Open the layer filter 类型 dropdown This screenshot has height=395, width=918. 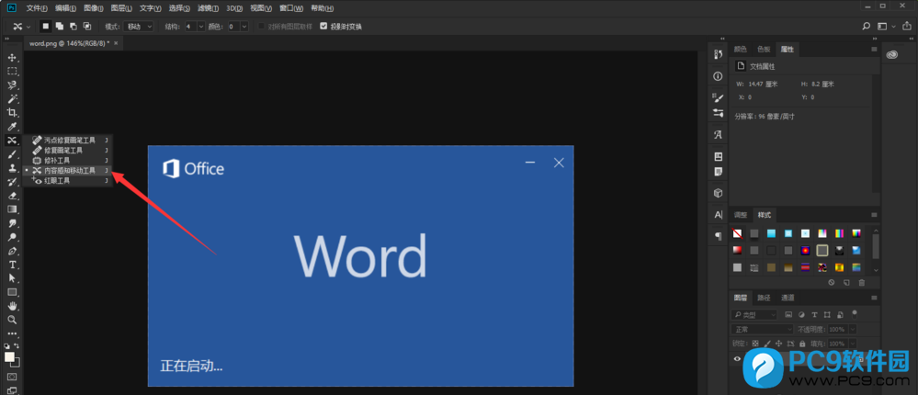754,314
